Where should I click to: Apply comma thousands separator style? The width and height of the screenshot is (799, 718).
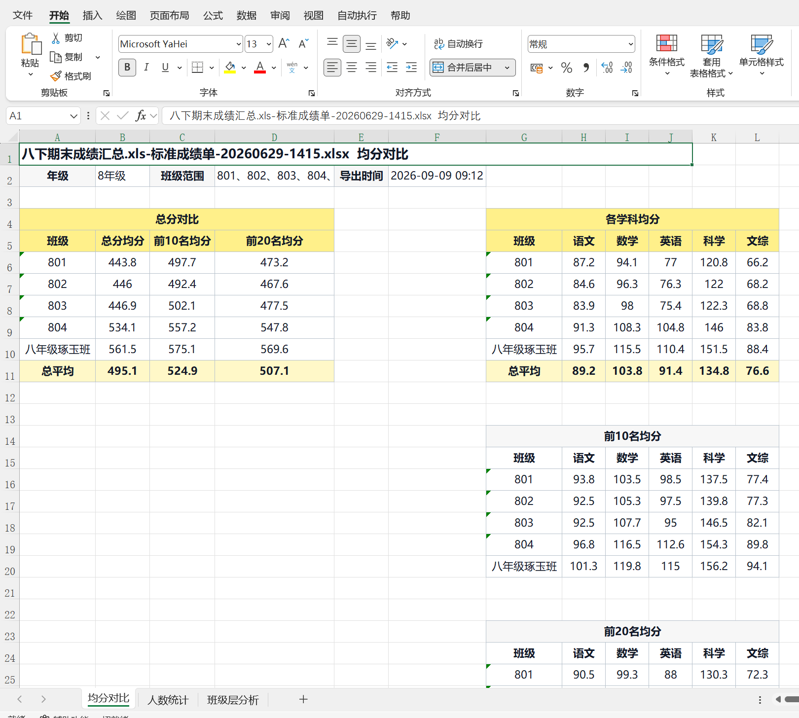pyautogui.click(x=586, y=68)
